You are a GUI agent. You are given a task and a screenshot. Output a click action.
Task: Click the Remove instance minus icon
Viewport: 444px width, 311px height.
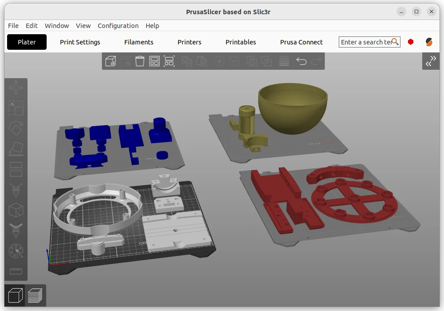coord(234,61)
